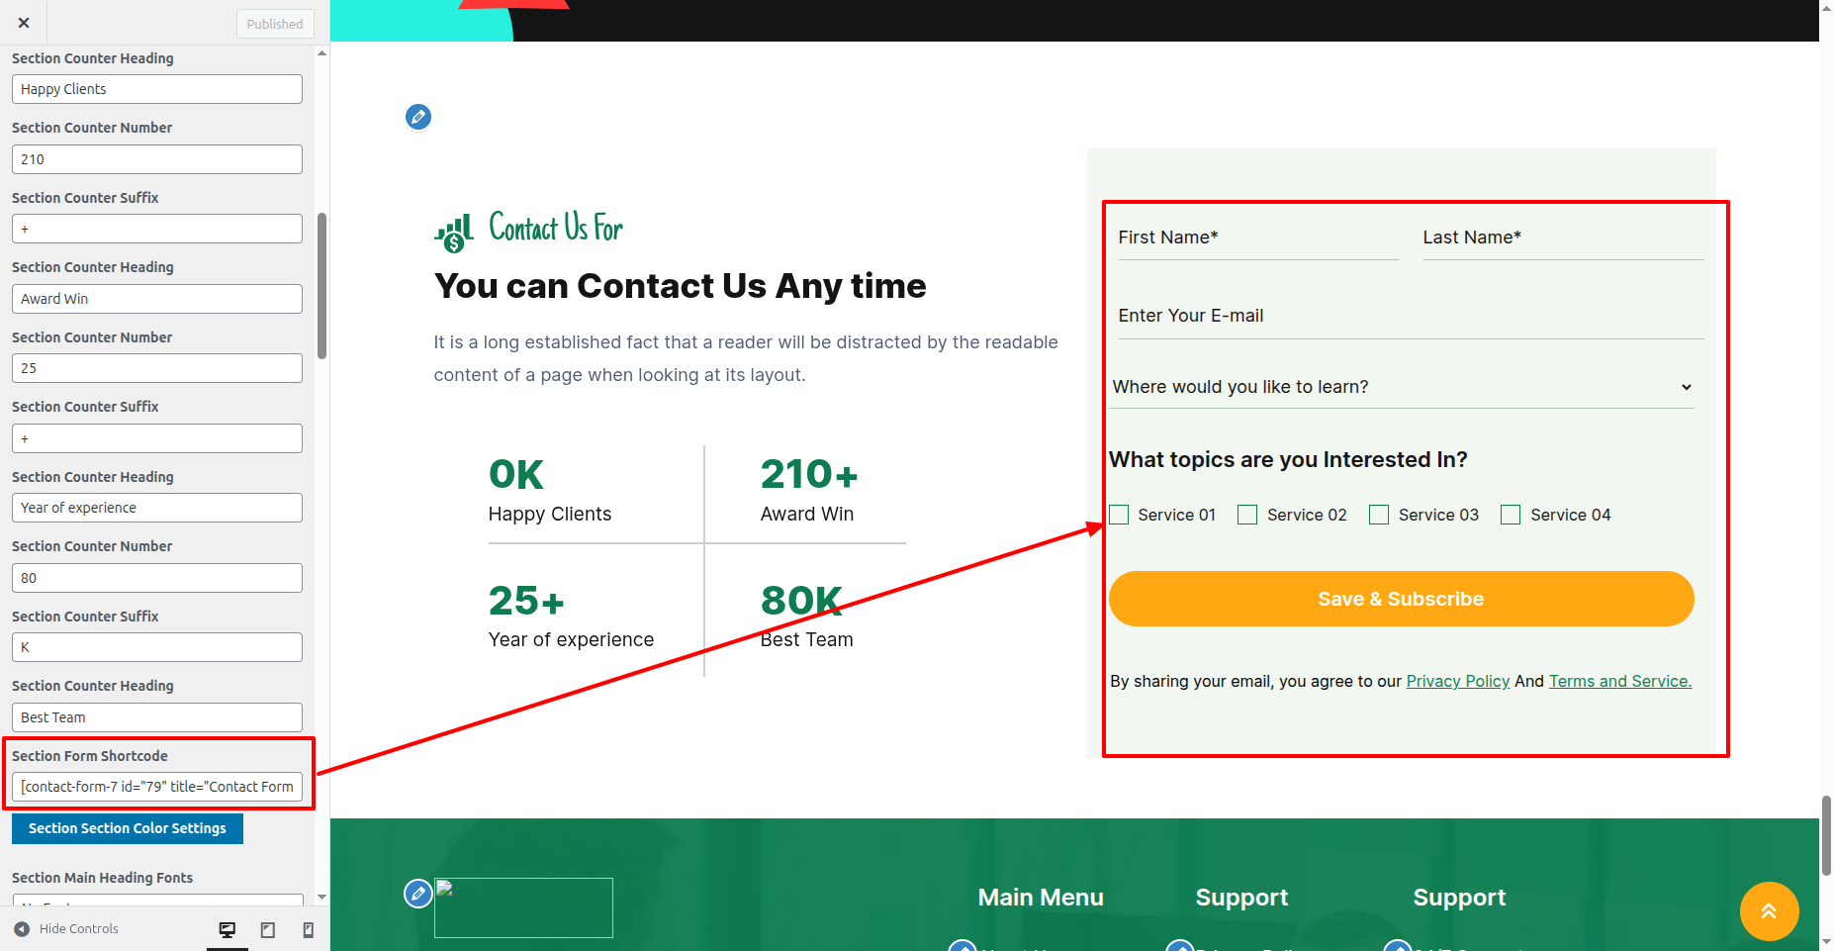The image size is (1834, 951).
Task: Switch to mobile preview mode
Action: point(309,929)
